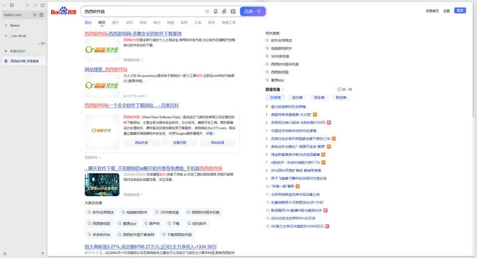Viewport: 477px width, 258px height.
Task: Open reader view icon in URL bar
Action: click(41, 14)
